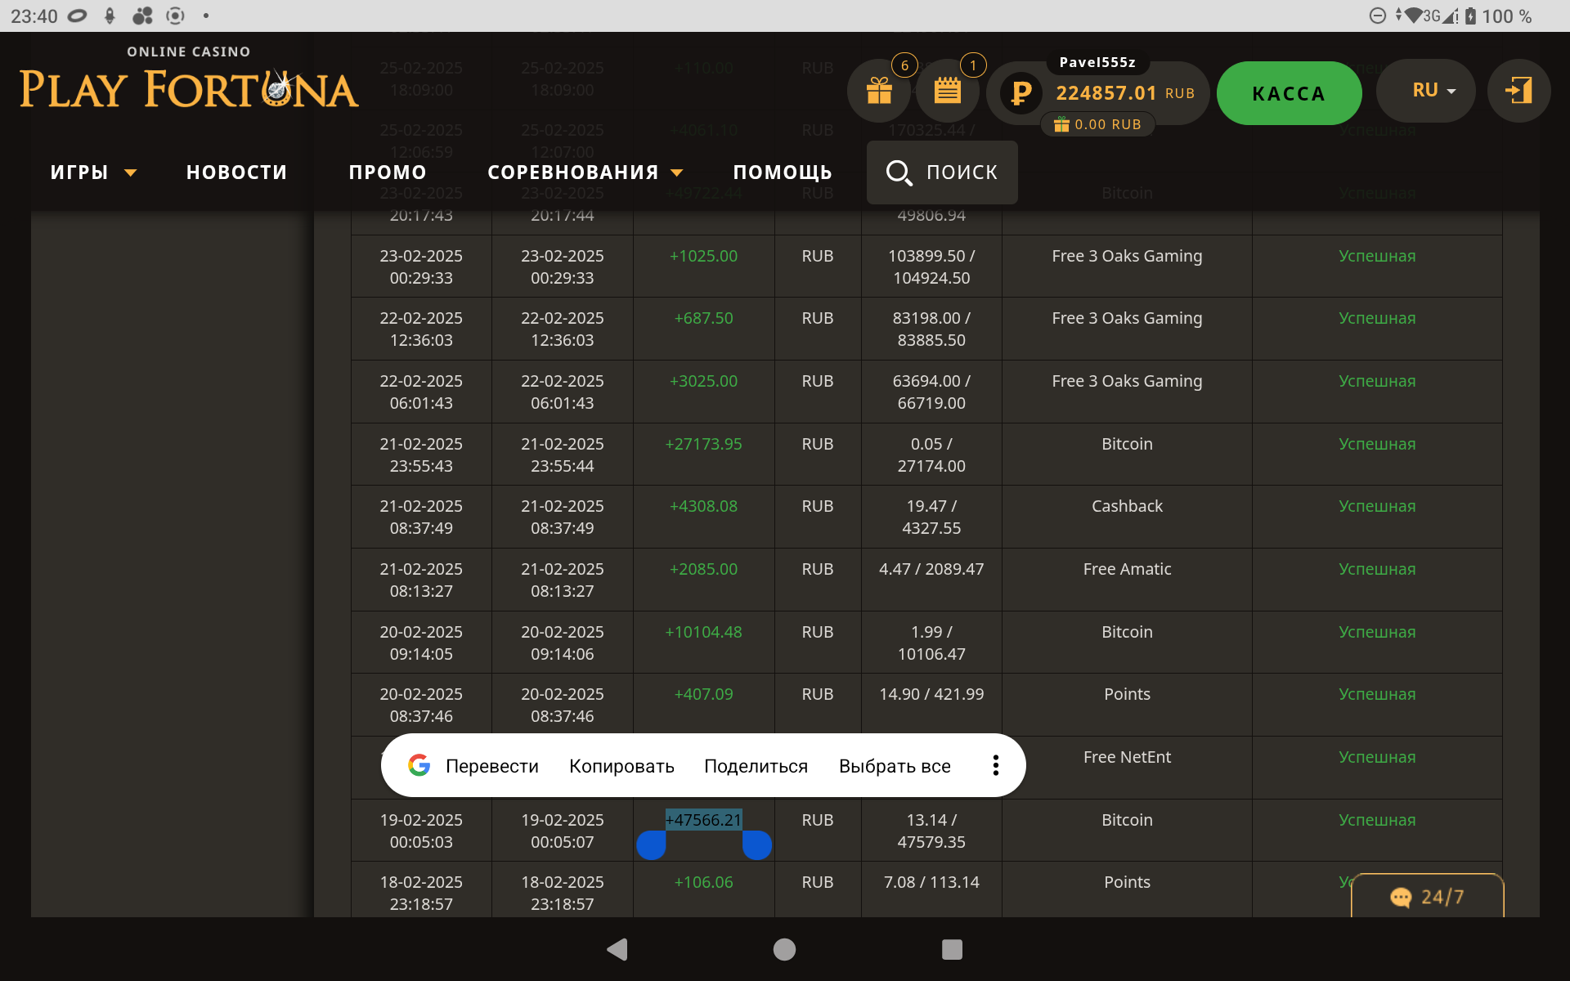The image size is (1570, 981).
Task: Click the logout arrow icon
Action: tap(1518, 91)
